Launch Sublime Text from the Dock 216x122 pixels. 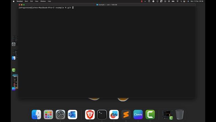point(126,115)
